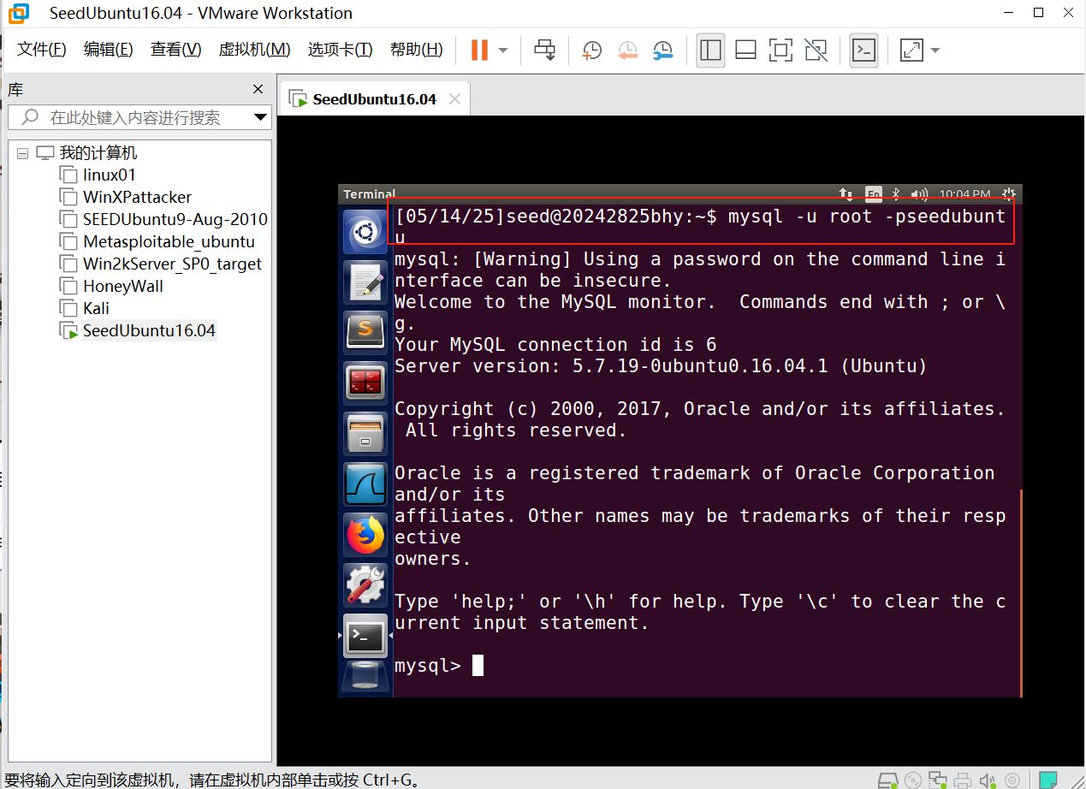Take a snapshot of the virtual machine
Viewport: 1086px width, 789px height.
[591, 50]
